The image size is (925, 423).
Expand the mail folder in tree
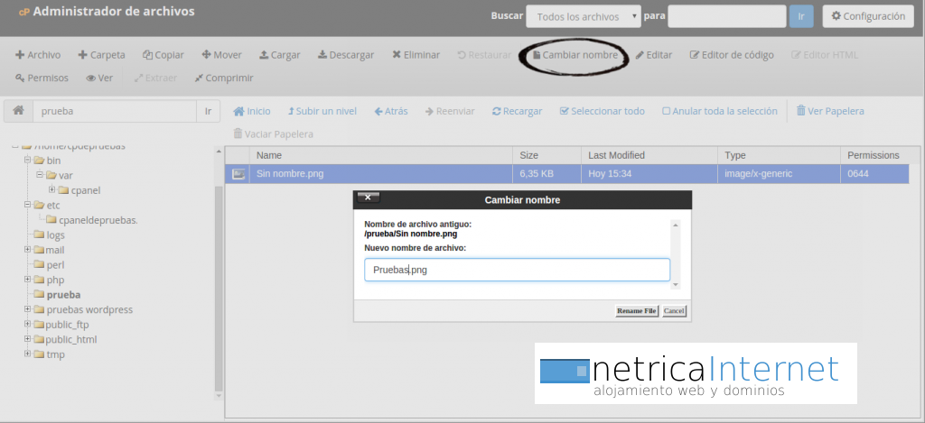(28, 250)
